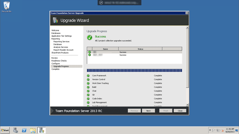
Task: Click the Code Index label
Action: coord(97,99)
